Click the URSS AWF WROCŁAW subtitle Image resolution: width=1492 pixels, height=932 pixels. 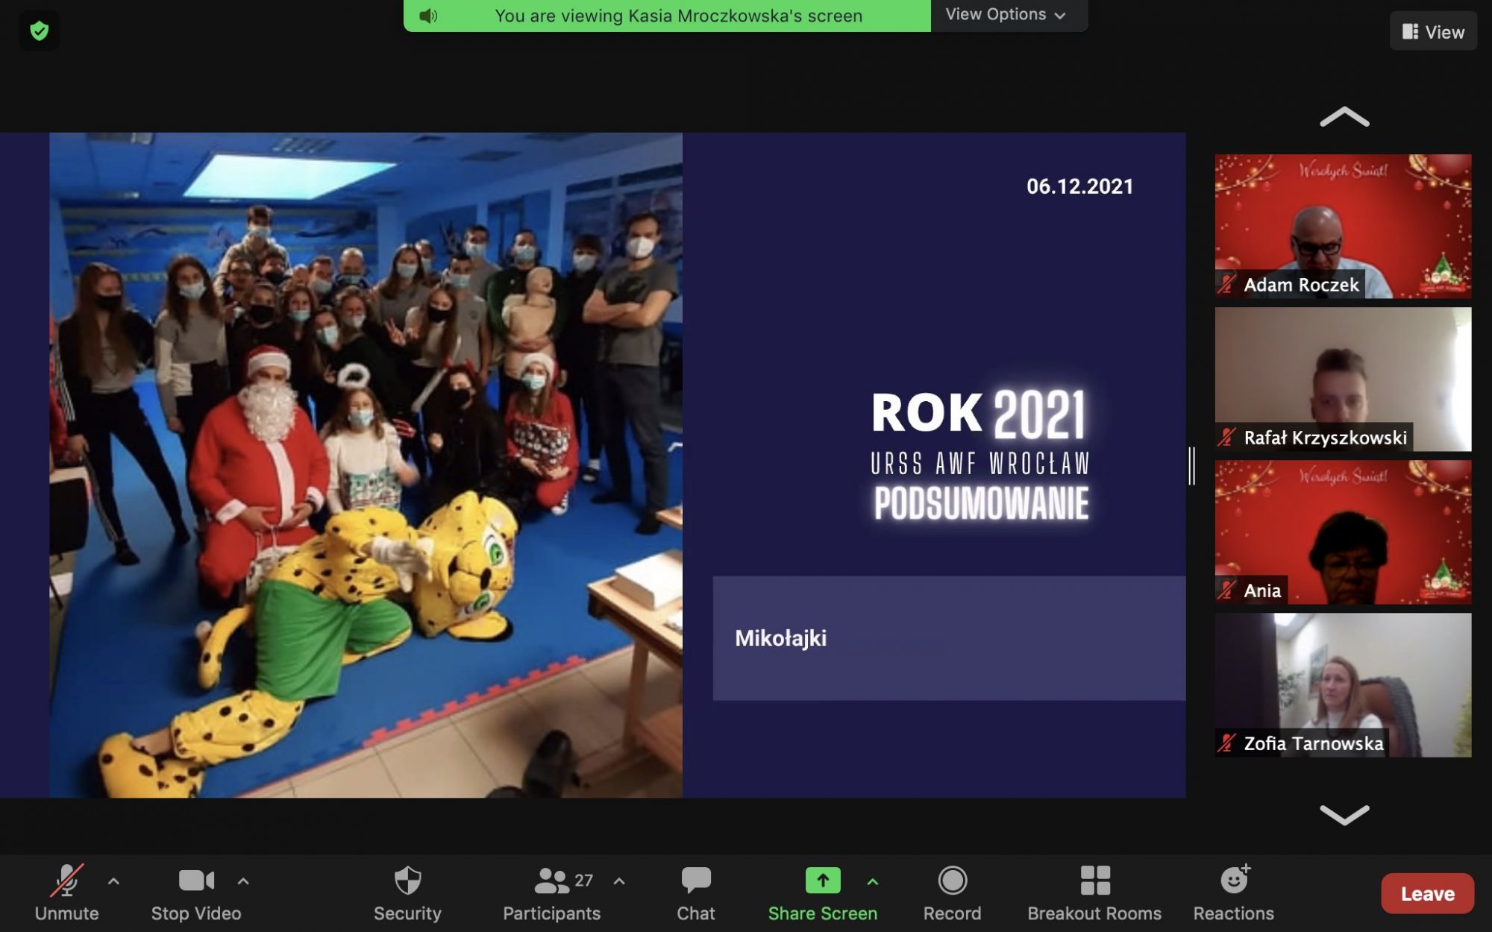980,463
